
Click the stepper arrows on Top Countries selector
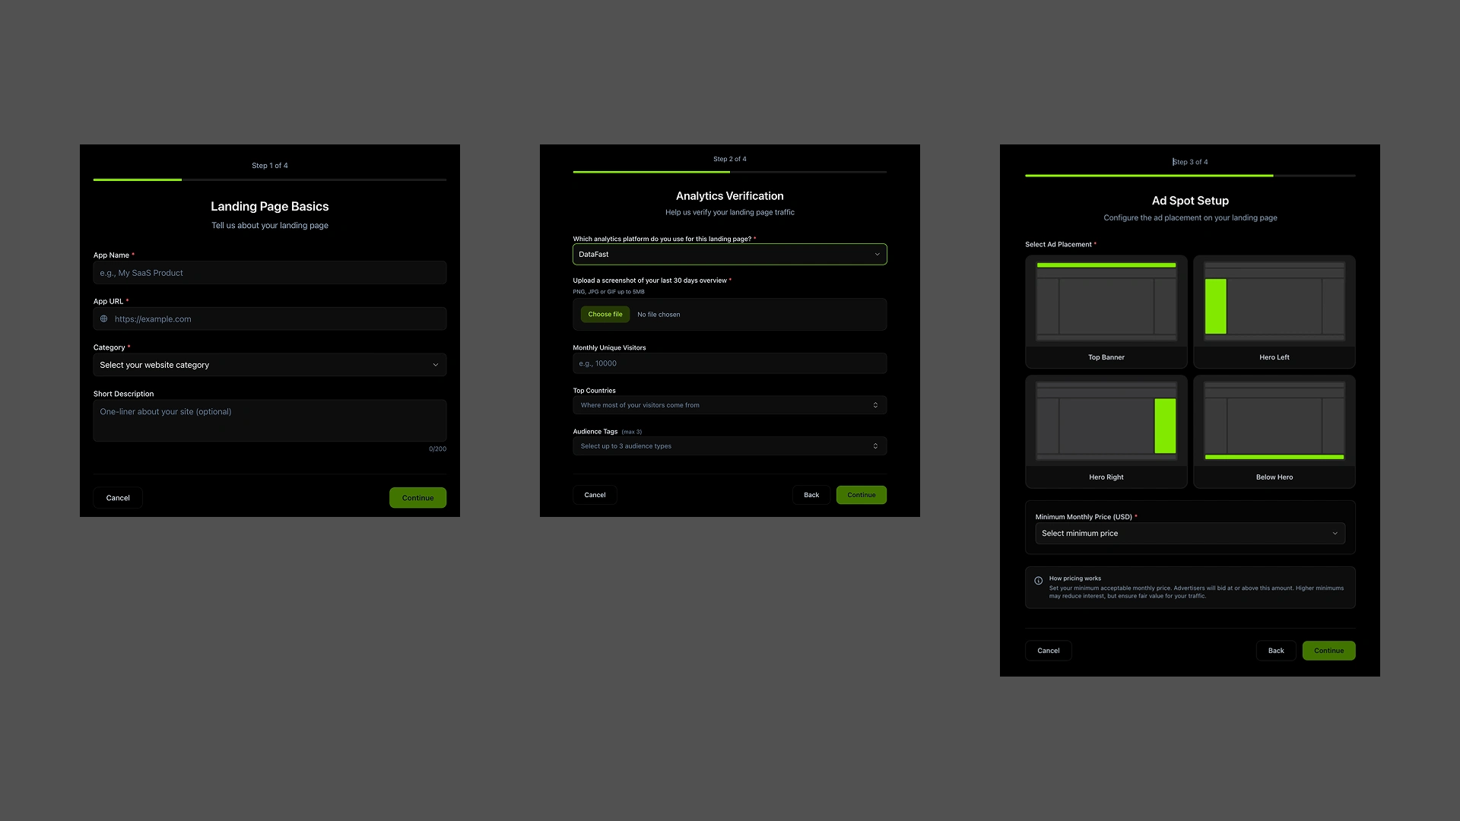point(875,404)
